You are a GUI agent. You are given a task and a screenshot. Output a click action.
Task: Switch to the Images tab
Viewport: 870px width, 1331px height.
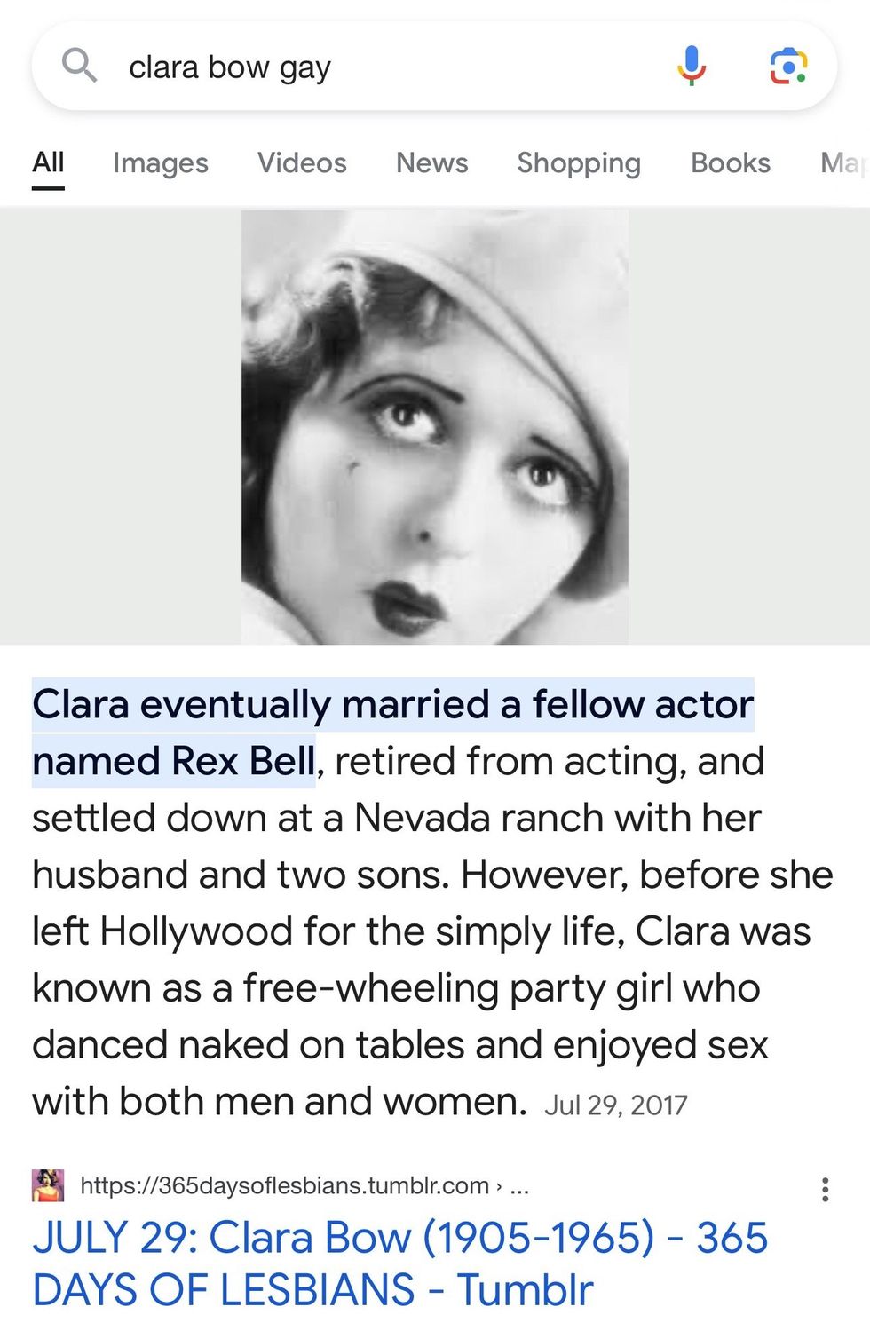[161, 162]
